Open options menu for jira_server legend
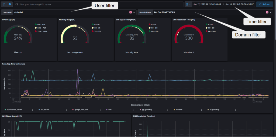Image resolution: width=276 pixels, height=137 pixels. pyautogui.click(x=66, y=110)
